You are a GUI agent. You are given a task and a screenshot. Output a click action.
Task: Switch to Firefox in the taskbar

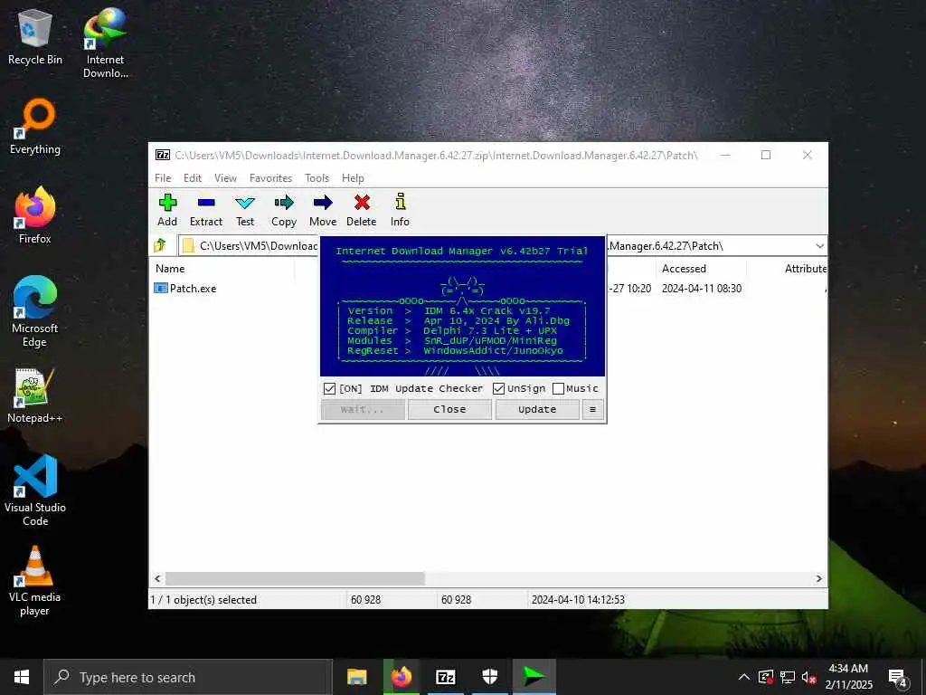coord(402,677)
